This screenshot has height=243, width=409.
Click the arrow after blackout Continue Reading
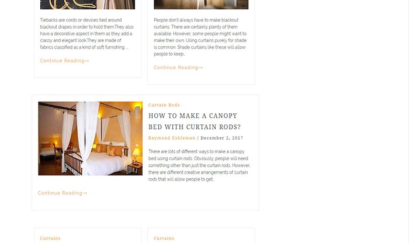click(201, 68)
